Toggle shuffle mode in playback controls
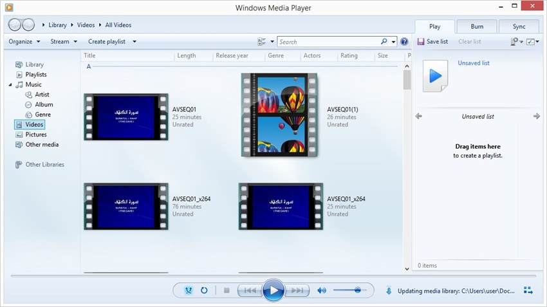Image resolution: width=547 pixels, height=307 pixels. (x=189, y=290)
